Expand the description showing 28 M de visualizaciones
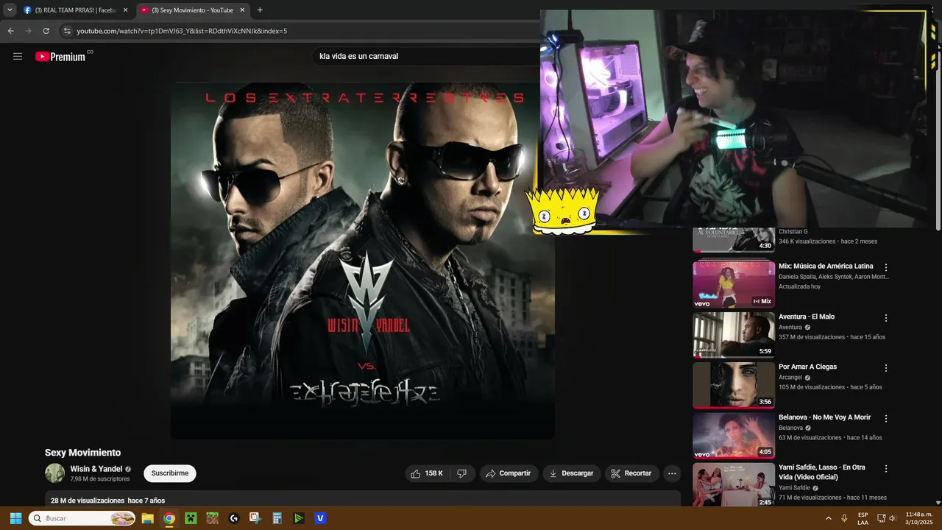Image resolution: width=942 pixels, height=530 pixels. (362, 500)
